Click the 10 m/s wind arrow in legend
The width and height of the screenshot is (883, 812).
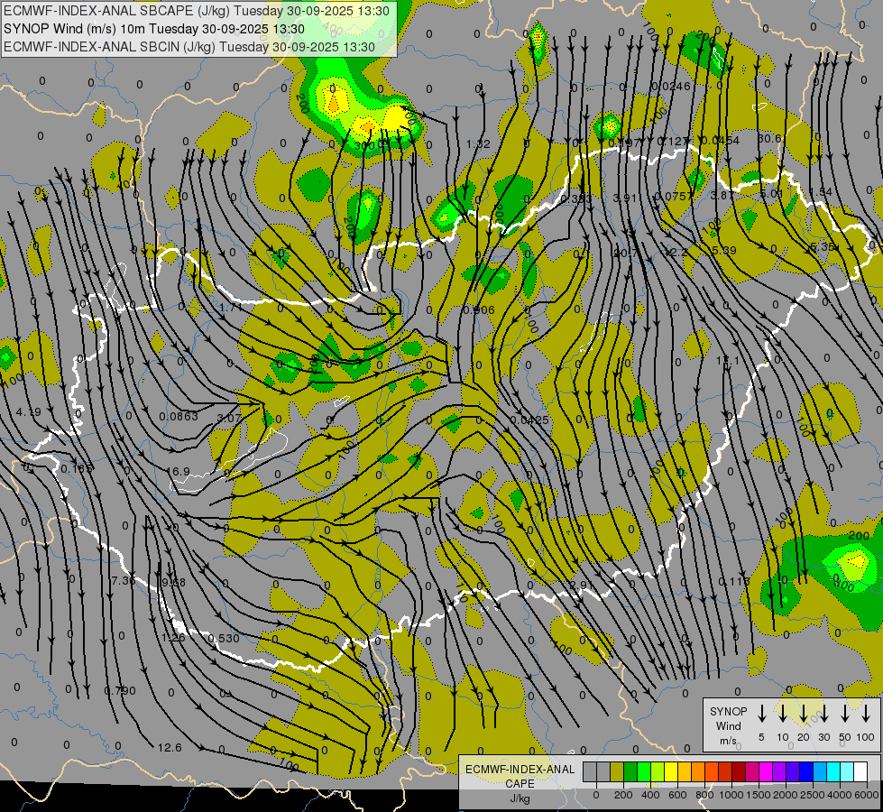(782, 713)
